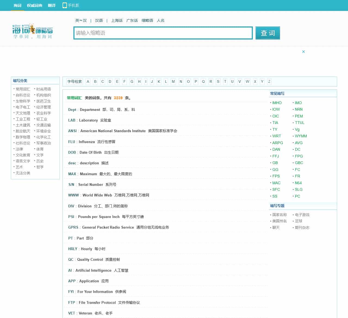Click the 查词 search button
348x318 pixels.
(268, 33)
